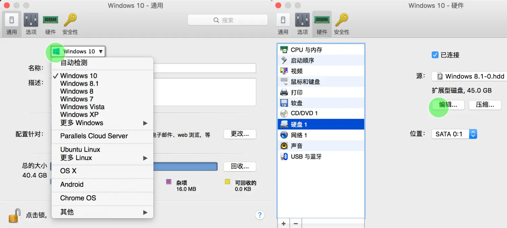Click the 描述 description text area

tap(204, 92)
